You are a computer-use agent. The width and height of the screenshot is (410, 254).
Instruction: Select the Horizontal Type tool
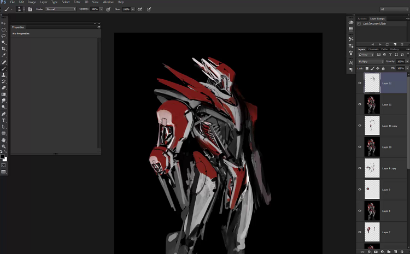[3, 121]
